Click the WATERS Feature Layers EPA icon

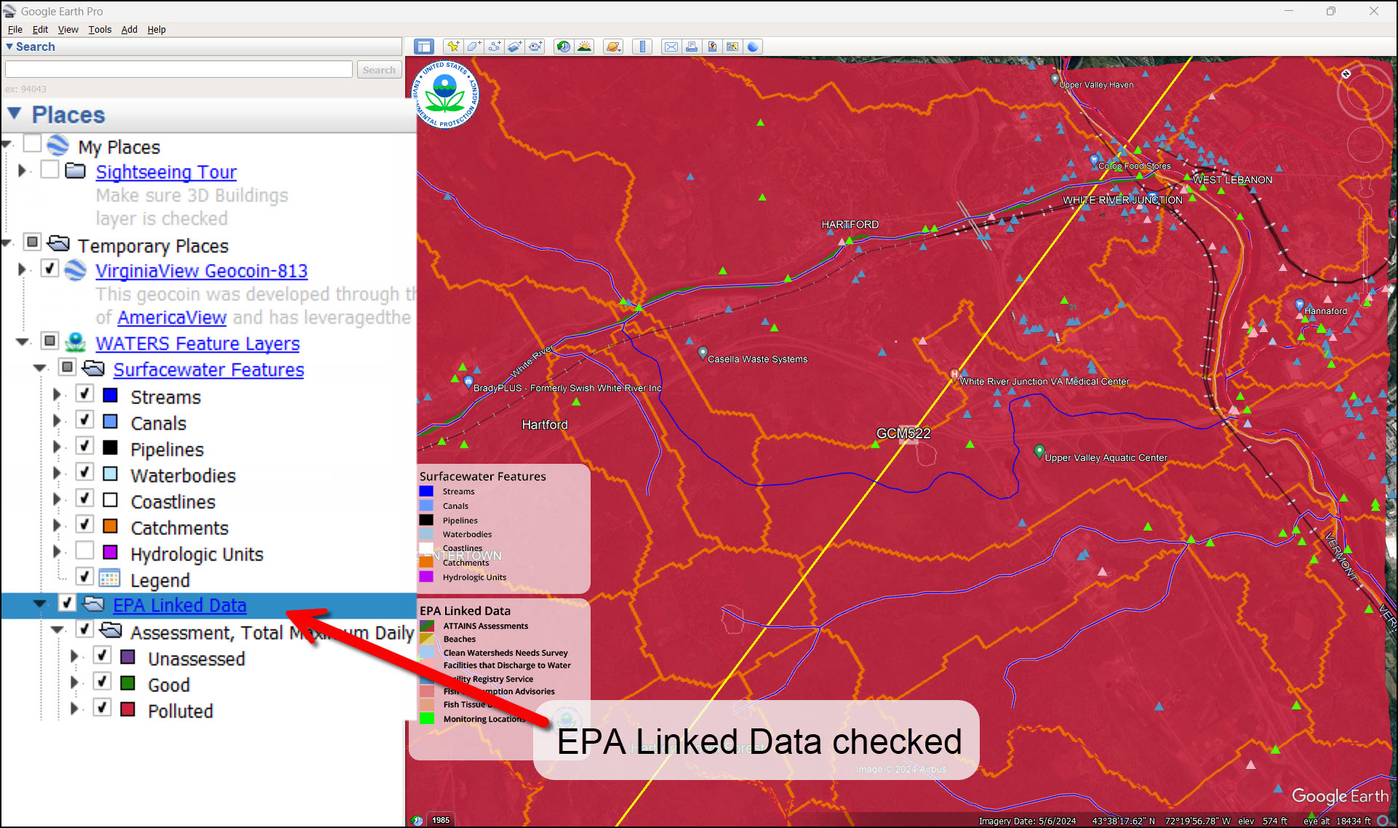click(x=76, y=342)
